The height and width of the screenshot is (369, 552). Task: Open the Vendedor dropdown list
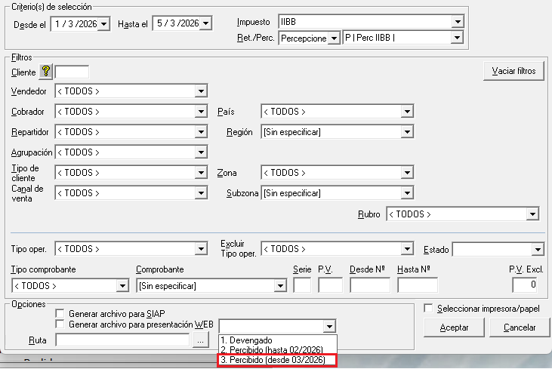[201, 91]
